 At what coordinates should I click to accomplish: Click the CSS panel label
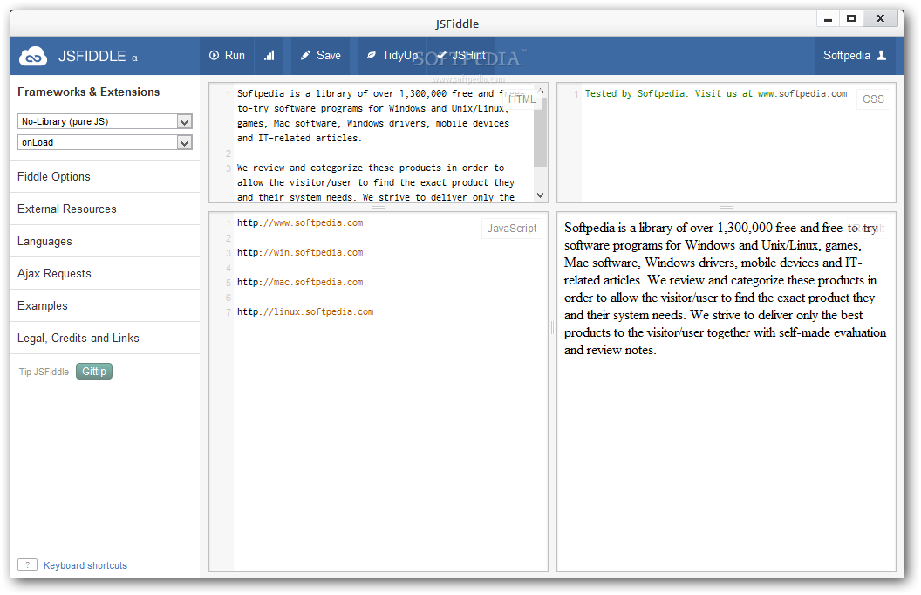(x=873, y=99)
